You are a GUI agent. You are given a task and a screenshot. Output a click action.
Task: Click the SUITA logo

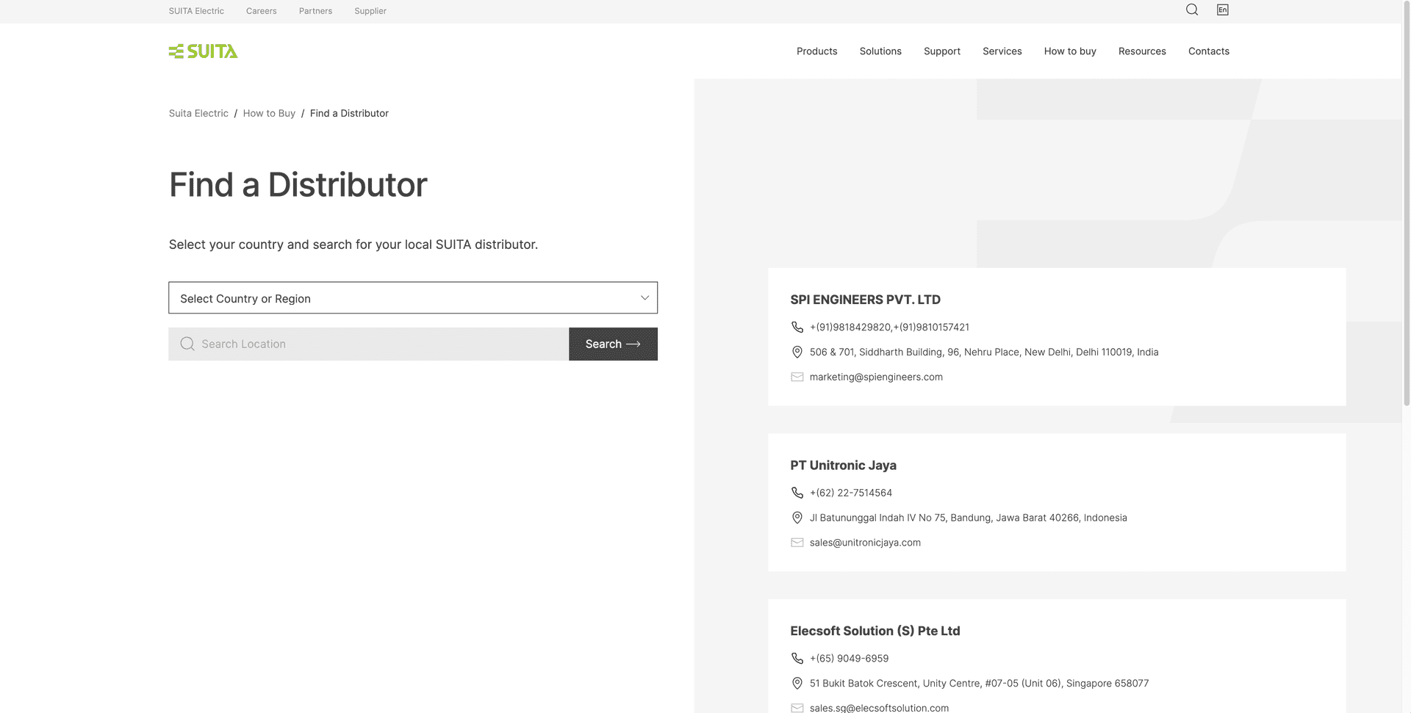click(x=204, y=51)
